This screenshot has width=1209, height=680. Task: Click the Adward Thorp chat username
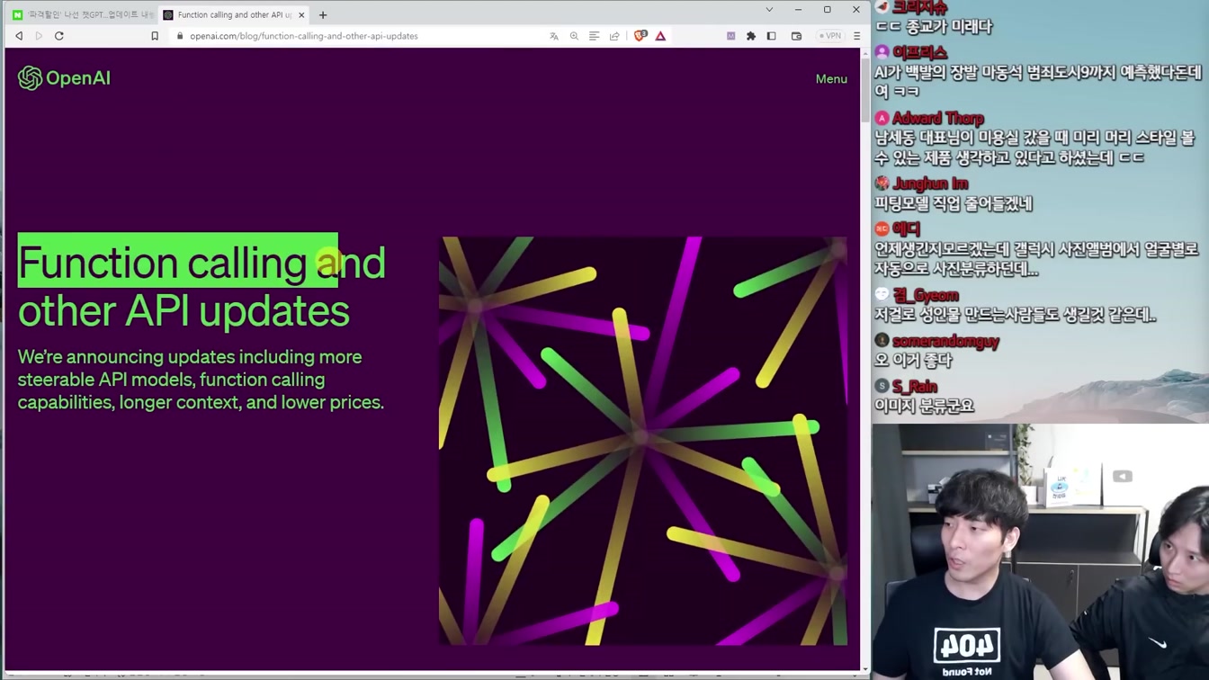[937, 118]
